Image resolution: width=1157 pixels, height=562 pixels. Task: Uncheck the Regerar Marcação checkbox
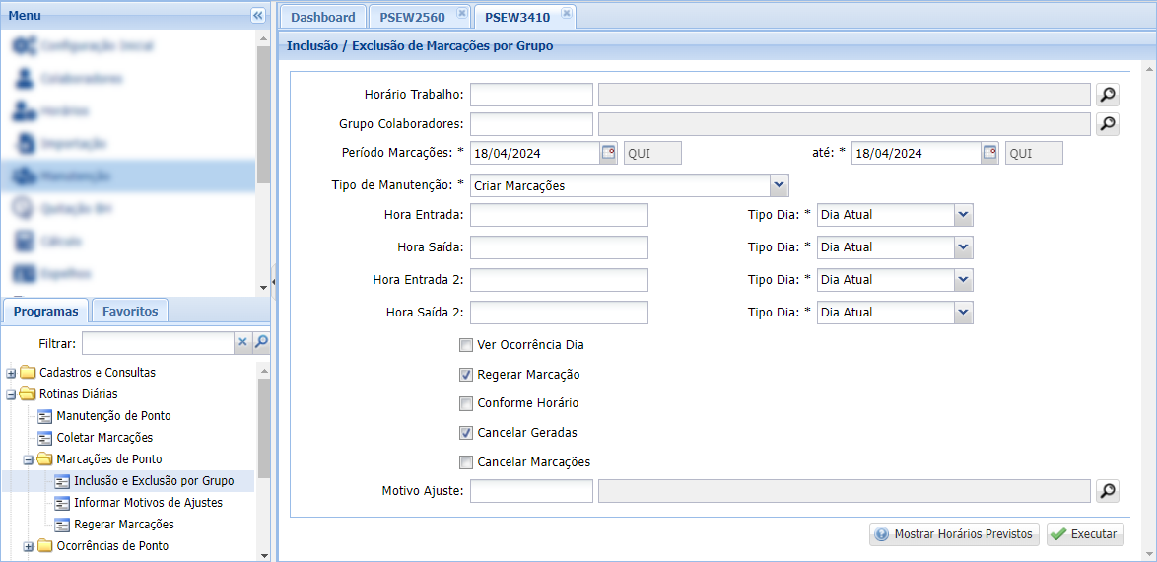[x=466, y=375]
